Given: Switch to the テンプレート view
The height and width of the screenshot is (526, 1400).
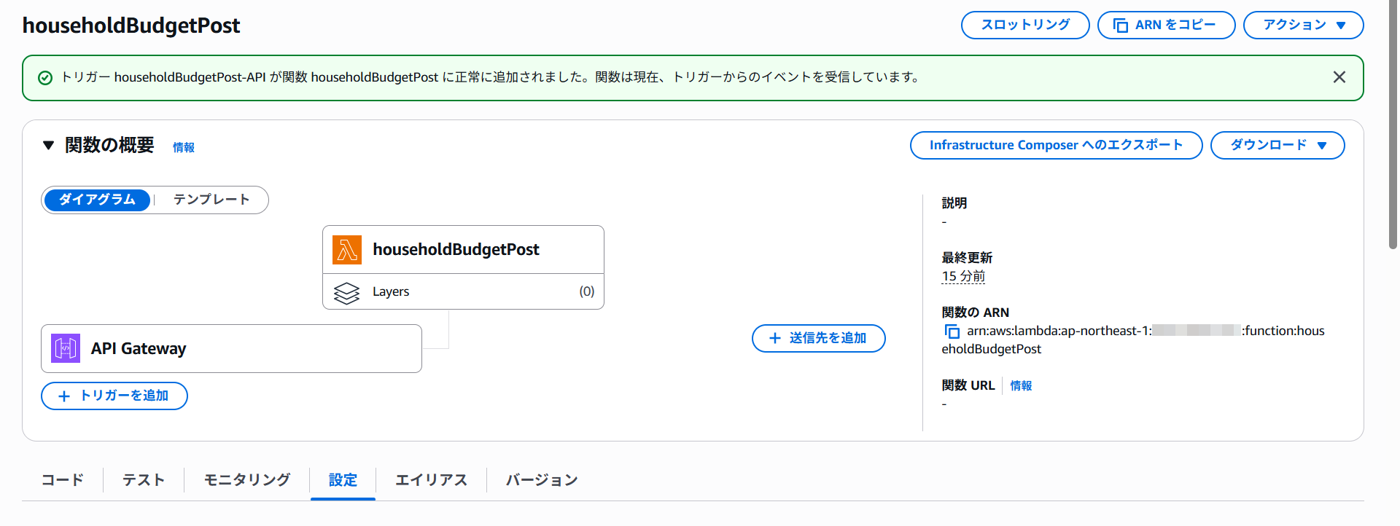Looking at the screenshot, I should [211, 200].
